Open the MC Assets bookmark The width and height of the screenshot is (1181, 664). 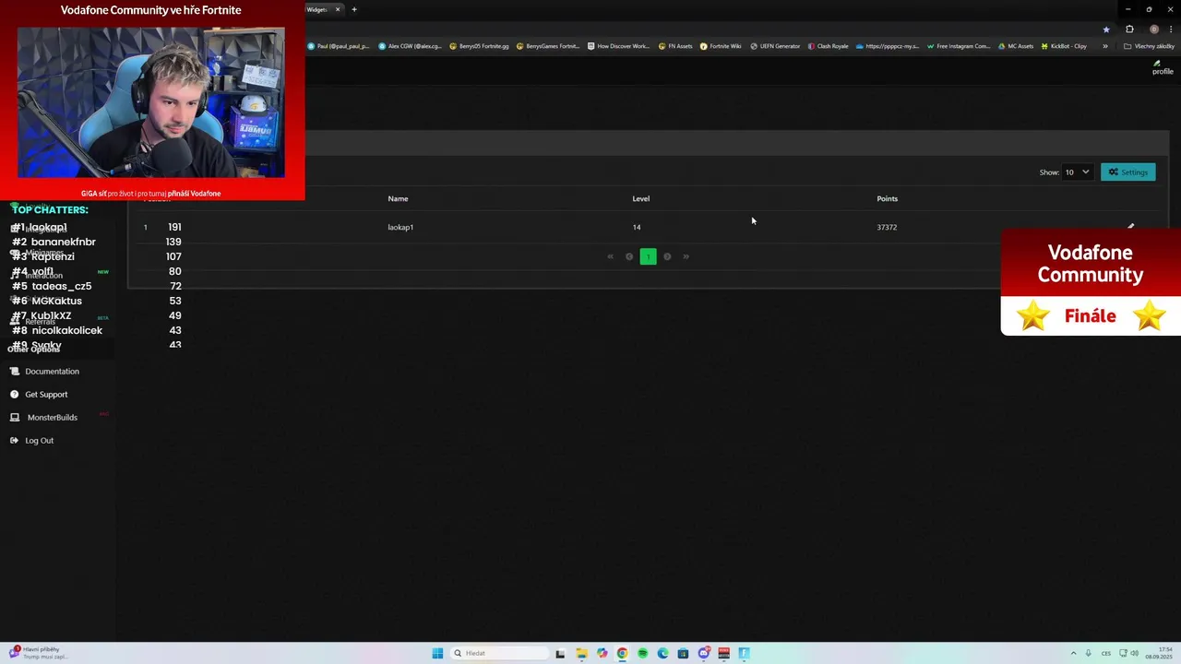pos(1015,46)
